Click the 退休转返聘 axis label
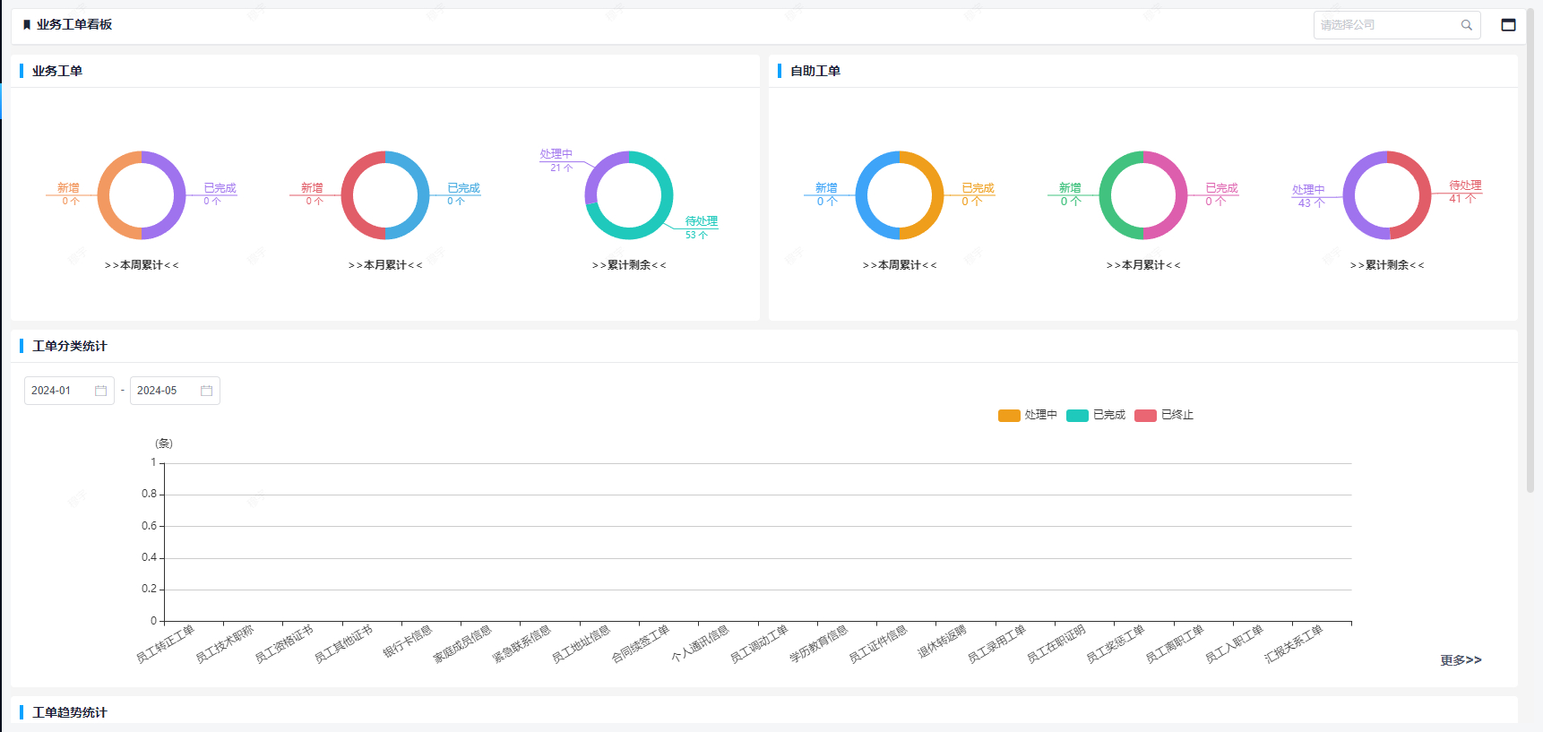The height and width of the screenshot is (732, 1543). click(x=943, y=642)
